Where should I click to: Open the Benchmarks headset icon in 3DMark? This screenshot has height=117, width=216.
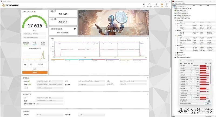[x=150, y=4]
